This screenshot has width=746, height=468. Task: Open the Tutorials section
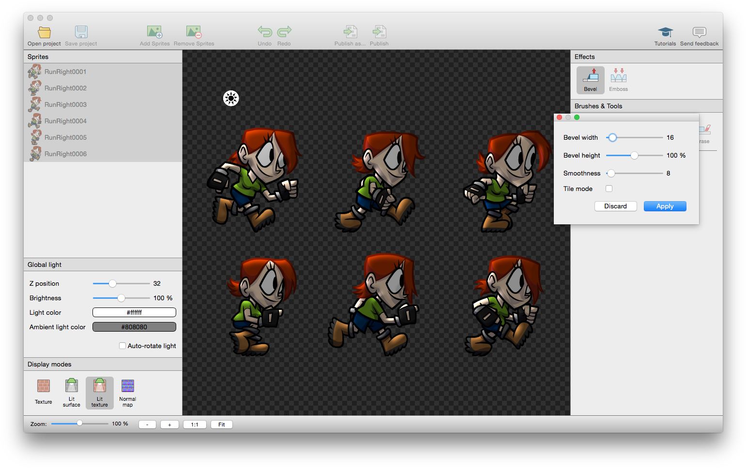(665, 34)
